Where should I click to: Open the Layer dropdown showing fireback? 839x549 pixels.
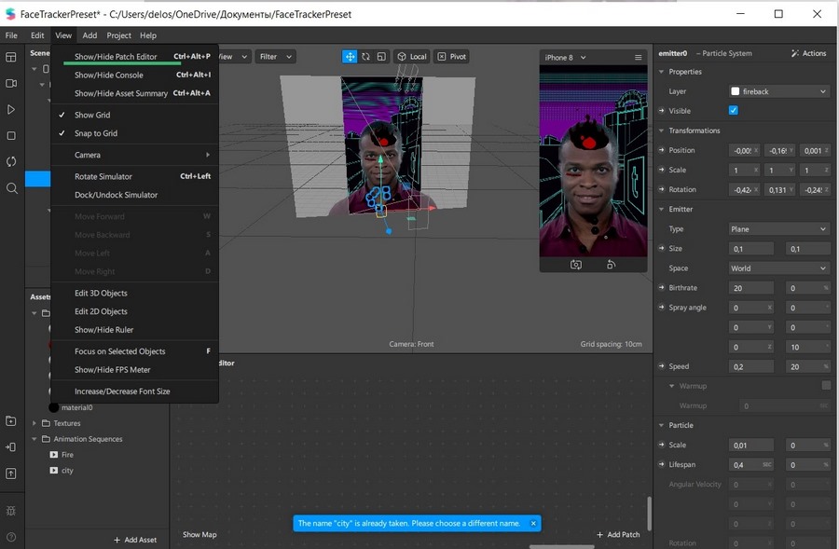[778, 91]
